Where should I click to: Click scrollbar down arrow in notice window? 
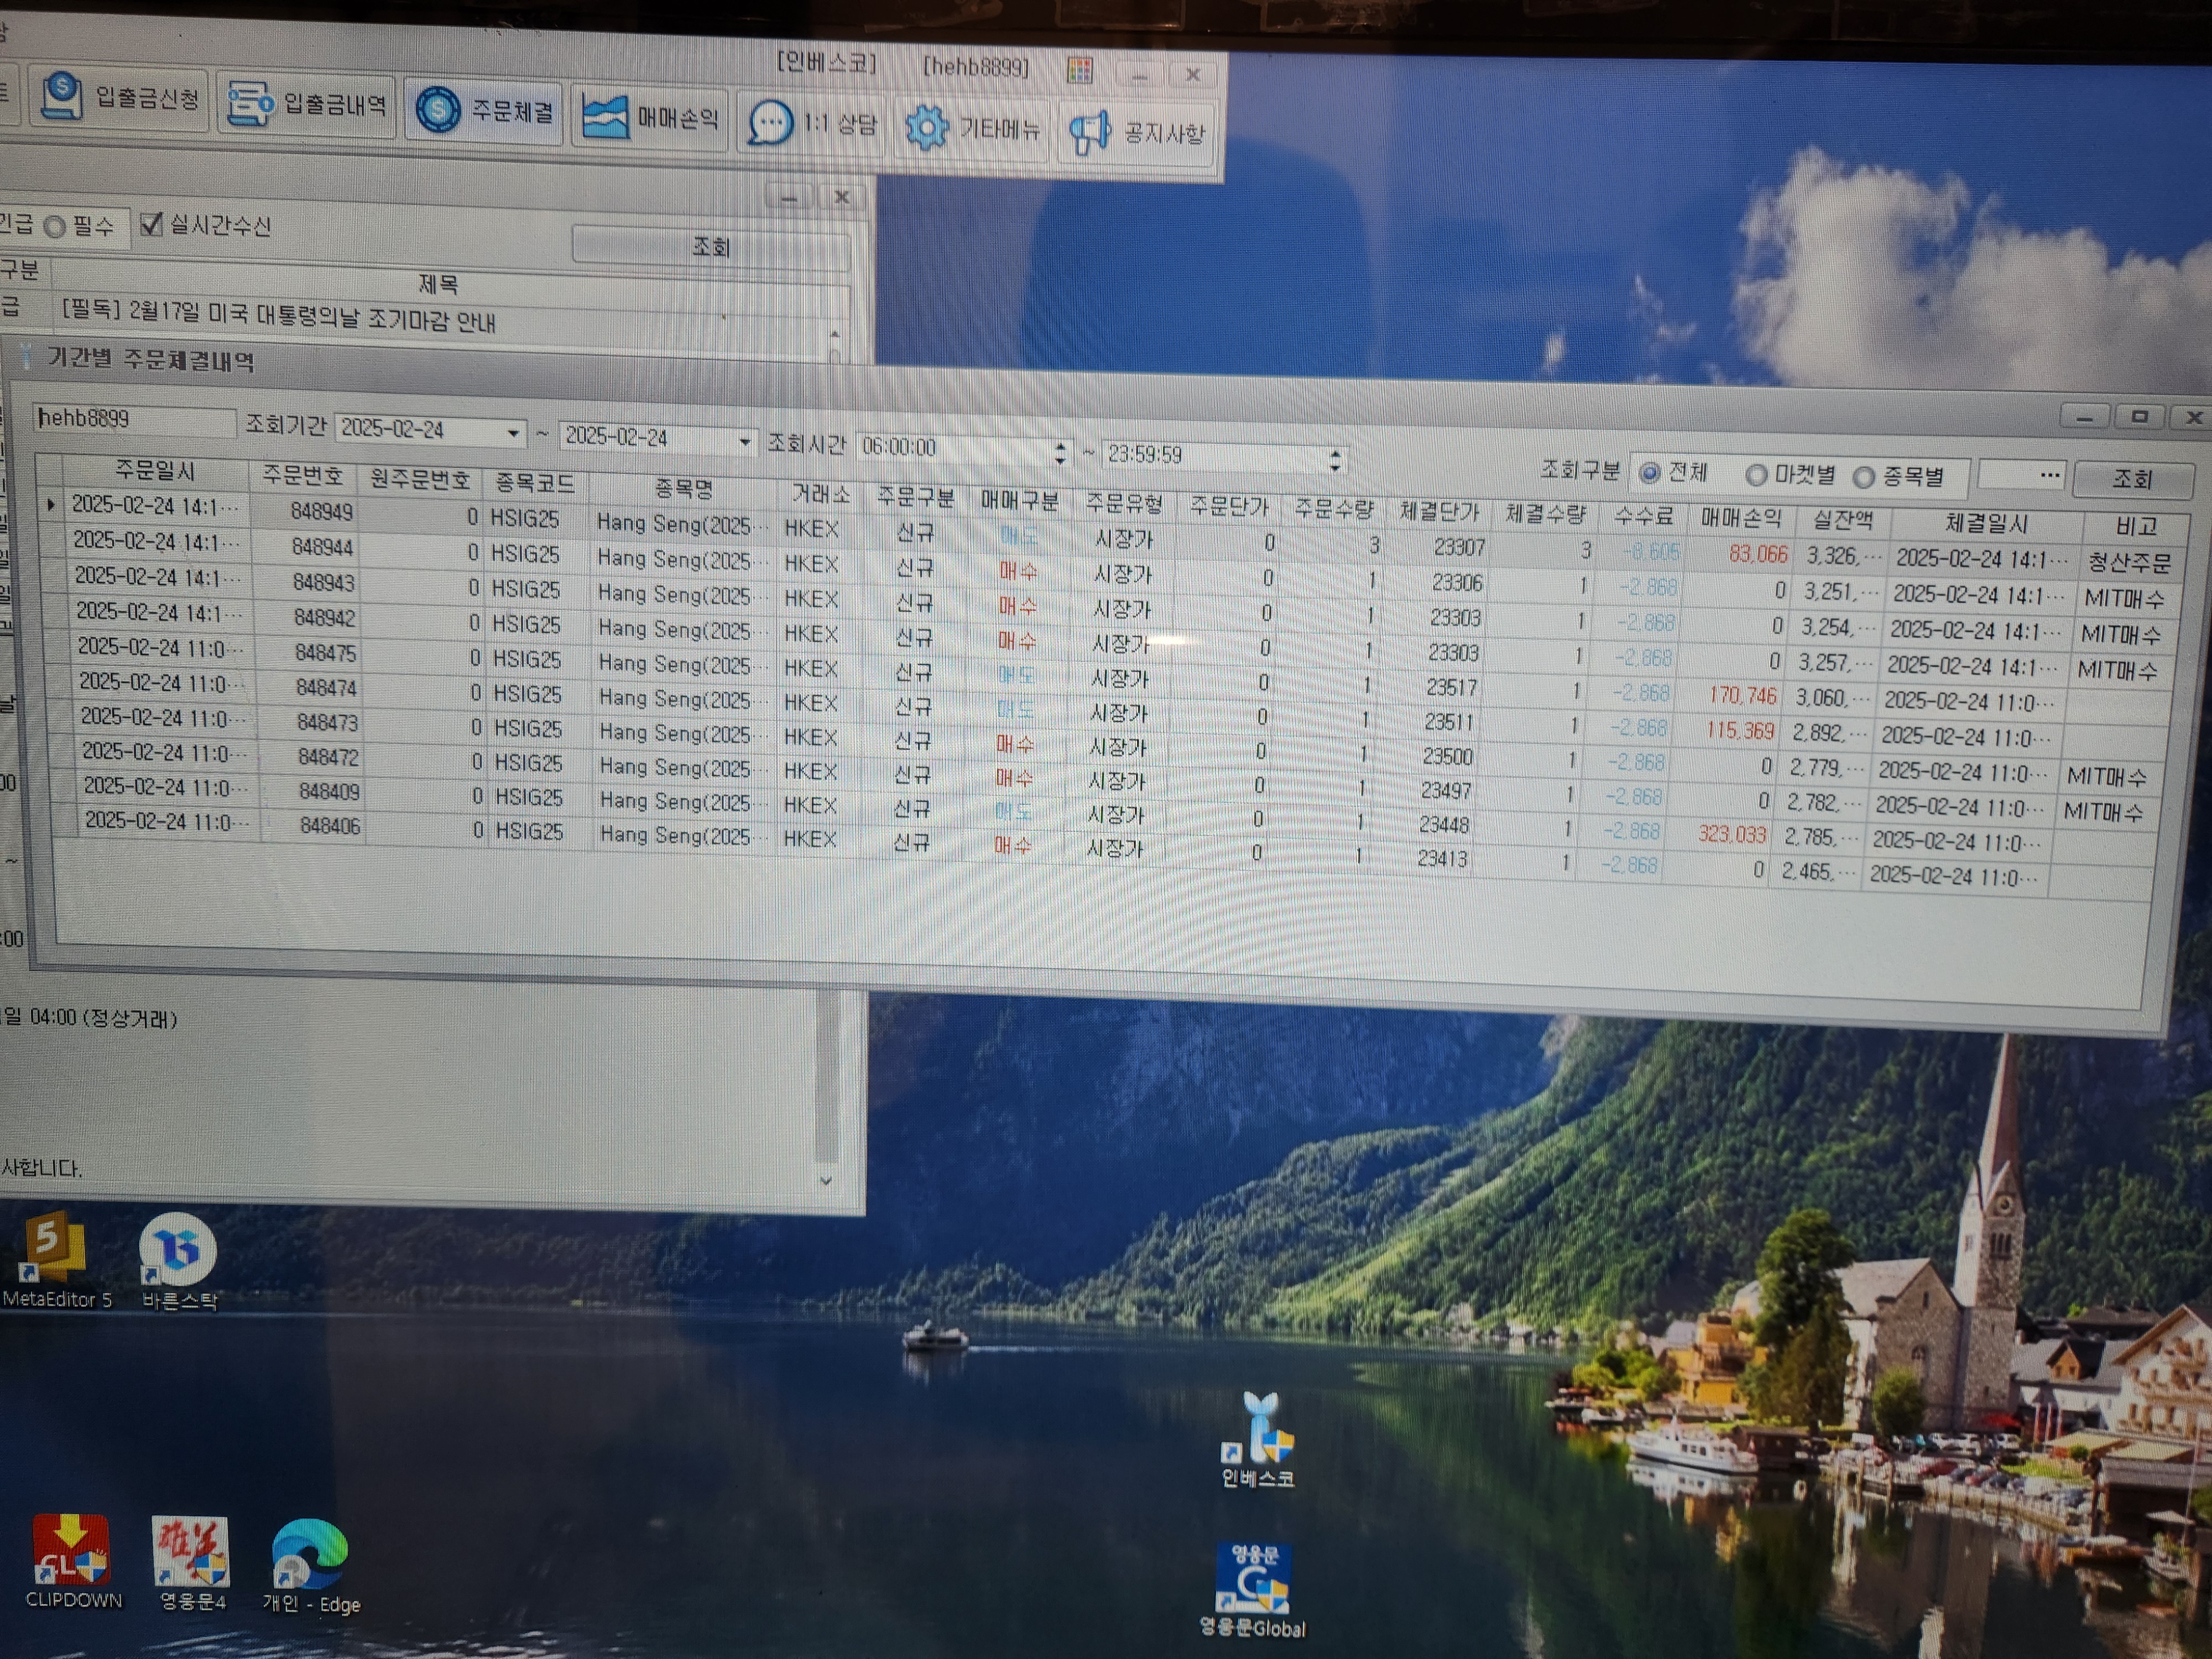[x=825, y=1180]
